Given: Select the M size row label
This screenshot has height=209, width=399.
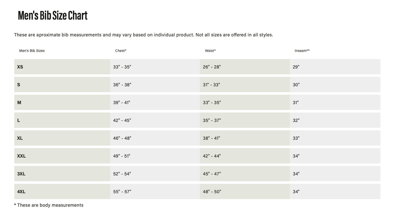Looking at the screenshot, I should tap(19, 103).
